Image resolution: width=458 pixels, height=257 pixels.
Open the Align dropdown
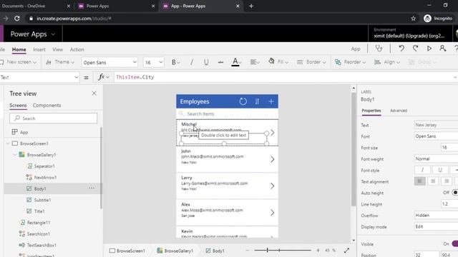386,62
